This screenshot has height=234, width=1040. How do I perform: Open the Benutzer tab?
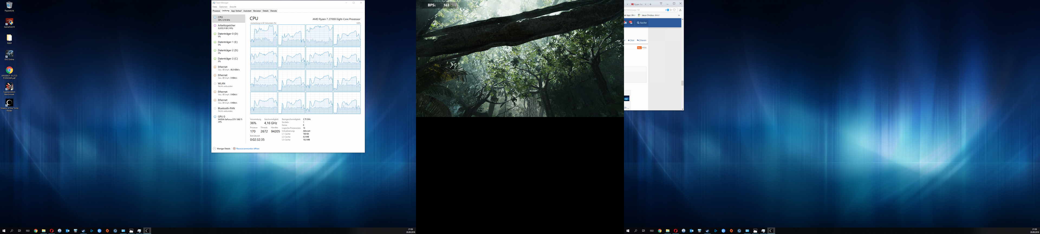coord(257,11)
